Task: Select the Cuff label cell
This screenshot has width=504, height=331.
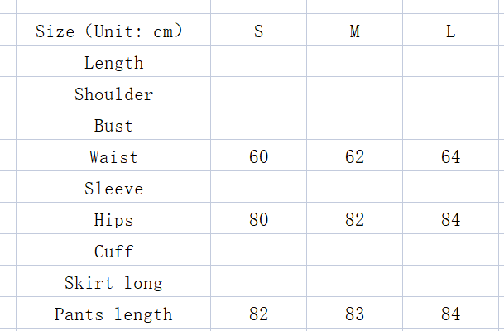Action: tap(113, 252)
